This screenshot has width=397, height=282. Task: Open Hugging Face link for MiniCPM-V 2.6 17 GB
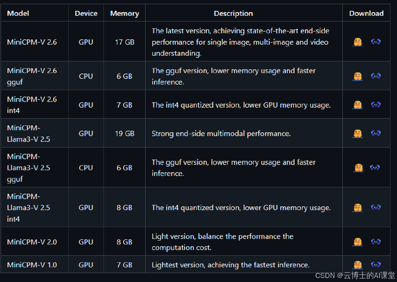pos(358,42)
